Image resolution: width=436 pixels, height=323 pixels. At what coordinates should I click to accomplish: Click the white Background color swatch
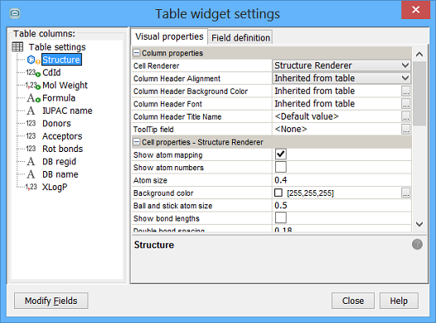pos(279,193)
